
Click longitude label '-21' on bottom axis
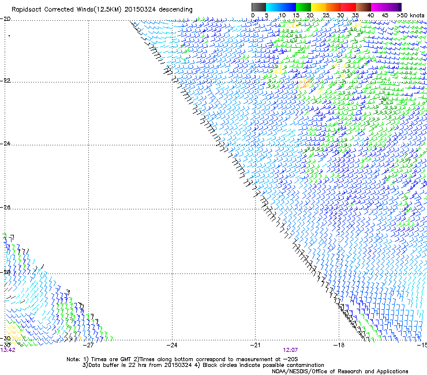pyautogui.click(x=255, y=345)
